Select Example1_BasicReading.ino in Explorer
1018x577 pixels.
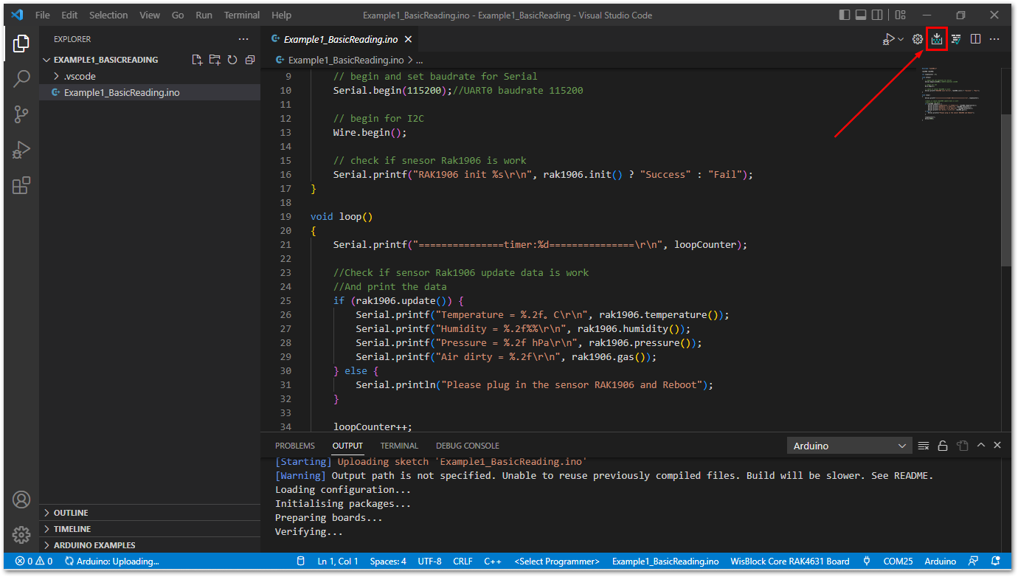(150, 92)
